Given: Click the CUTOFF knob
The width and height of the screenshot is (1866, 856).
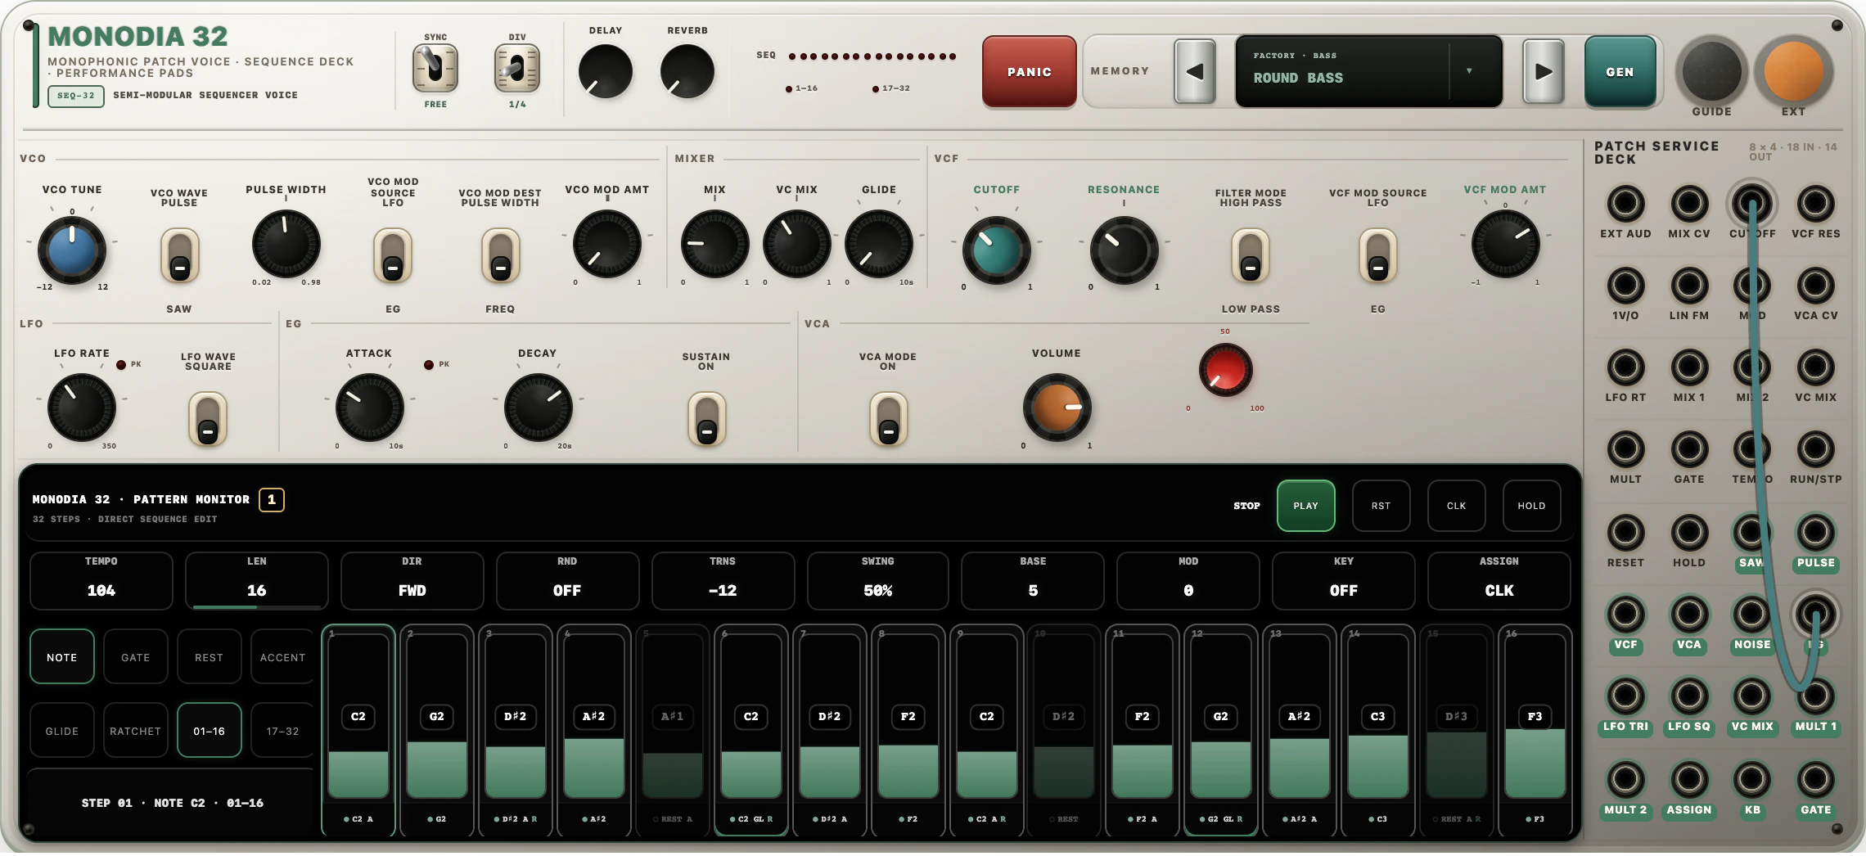Looking at the screenshot, I should pyautogui.click(x=996, y=250).
